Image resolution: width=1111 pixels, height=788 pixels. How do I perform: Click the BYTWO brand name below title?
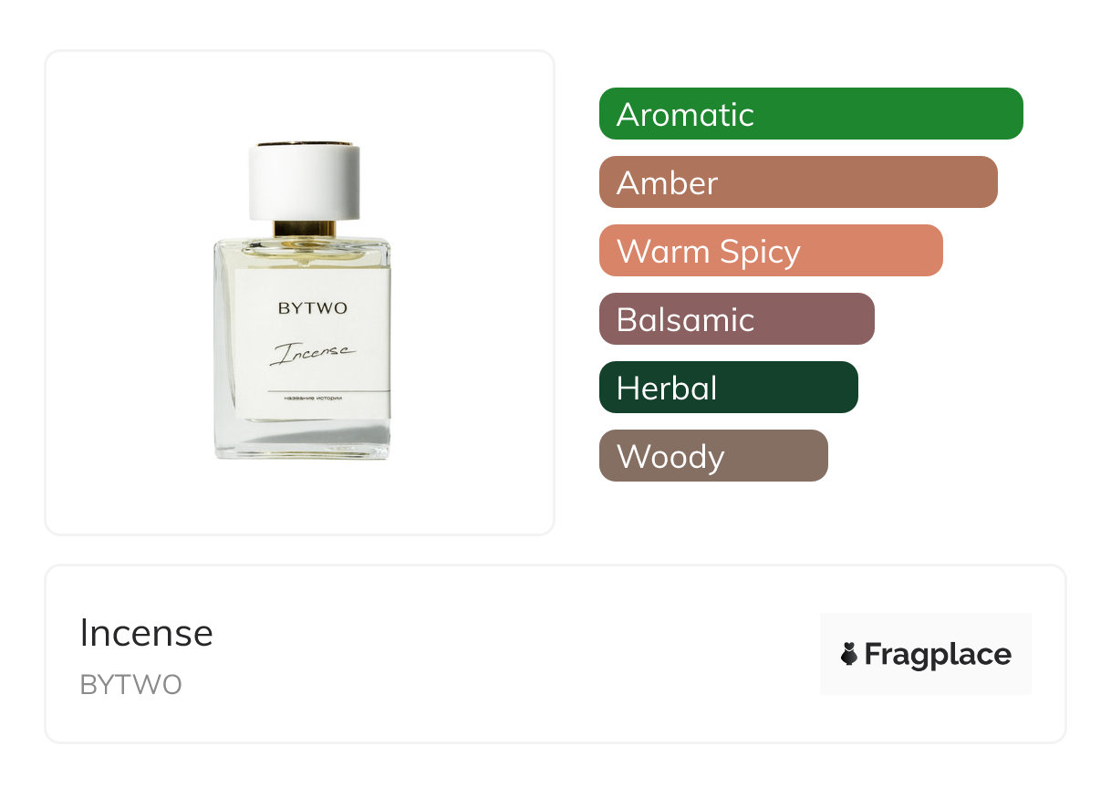tap(131, 685)
